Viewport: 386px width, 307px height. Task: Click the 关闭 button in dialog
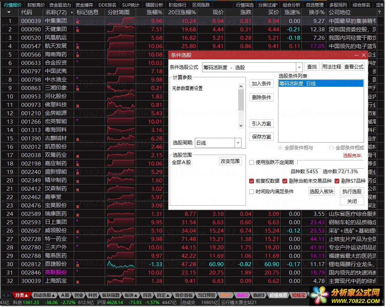pyautogui.click(x=352, y=201)
